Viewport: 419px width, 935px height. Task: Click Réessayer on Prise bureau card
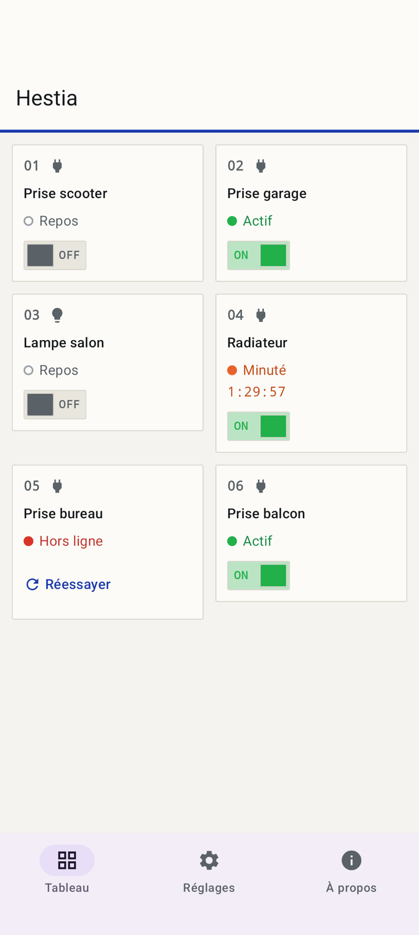point(68,584)
